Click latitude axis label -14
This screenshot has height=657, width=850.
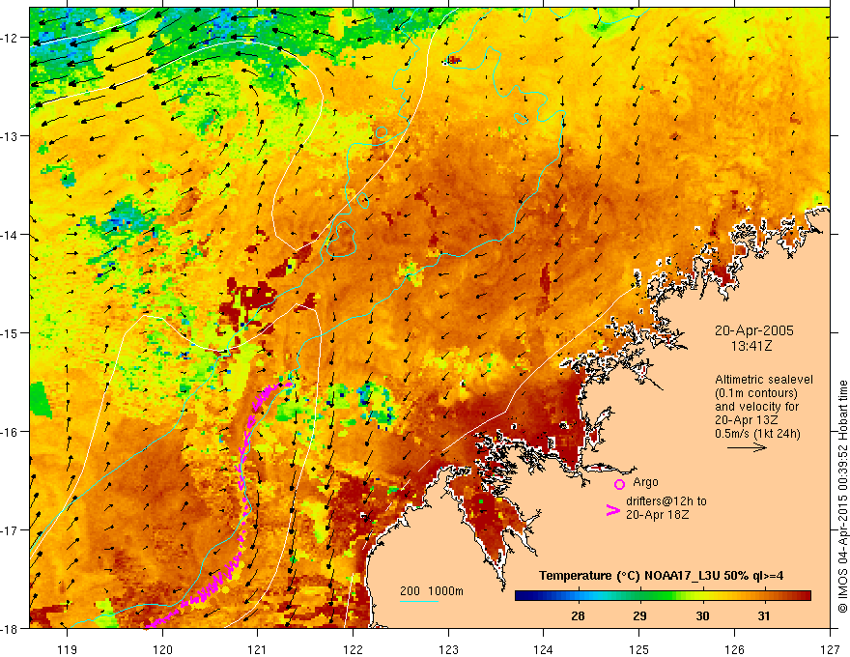pyautogui.click(x=10, y=235)
